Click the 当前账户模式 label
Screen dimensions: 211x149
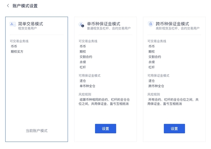[x=37, y=131]
